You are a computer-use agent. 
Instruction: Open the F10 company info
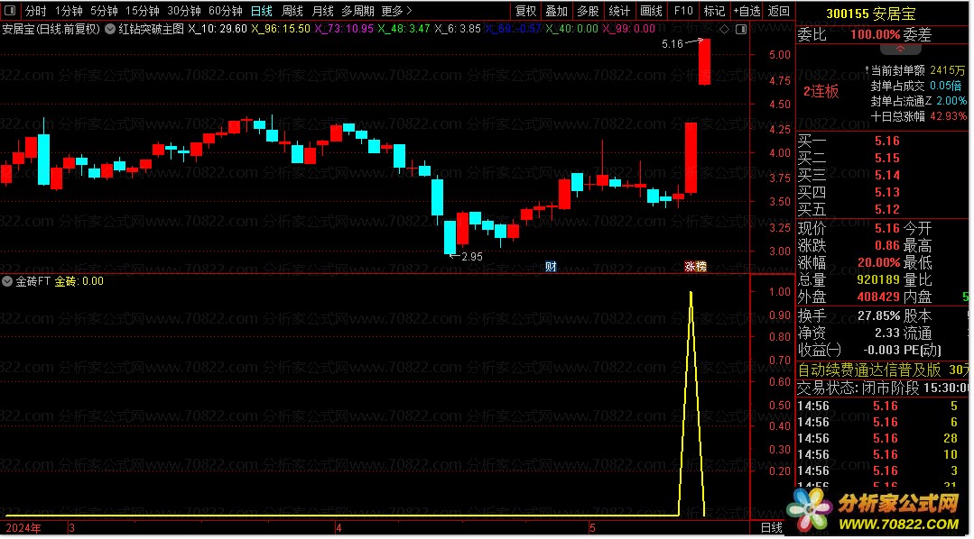pos(683,11)
